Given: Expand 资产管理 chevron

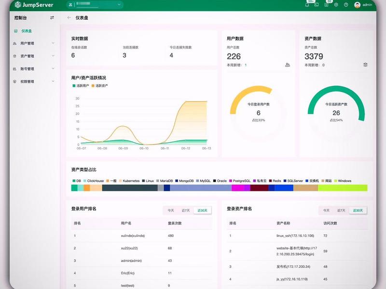Looking at the screenshot, I should 53,56.
